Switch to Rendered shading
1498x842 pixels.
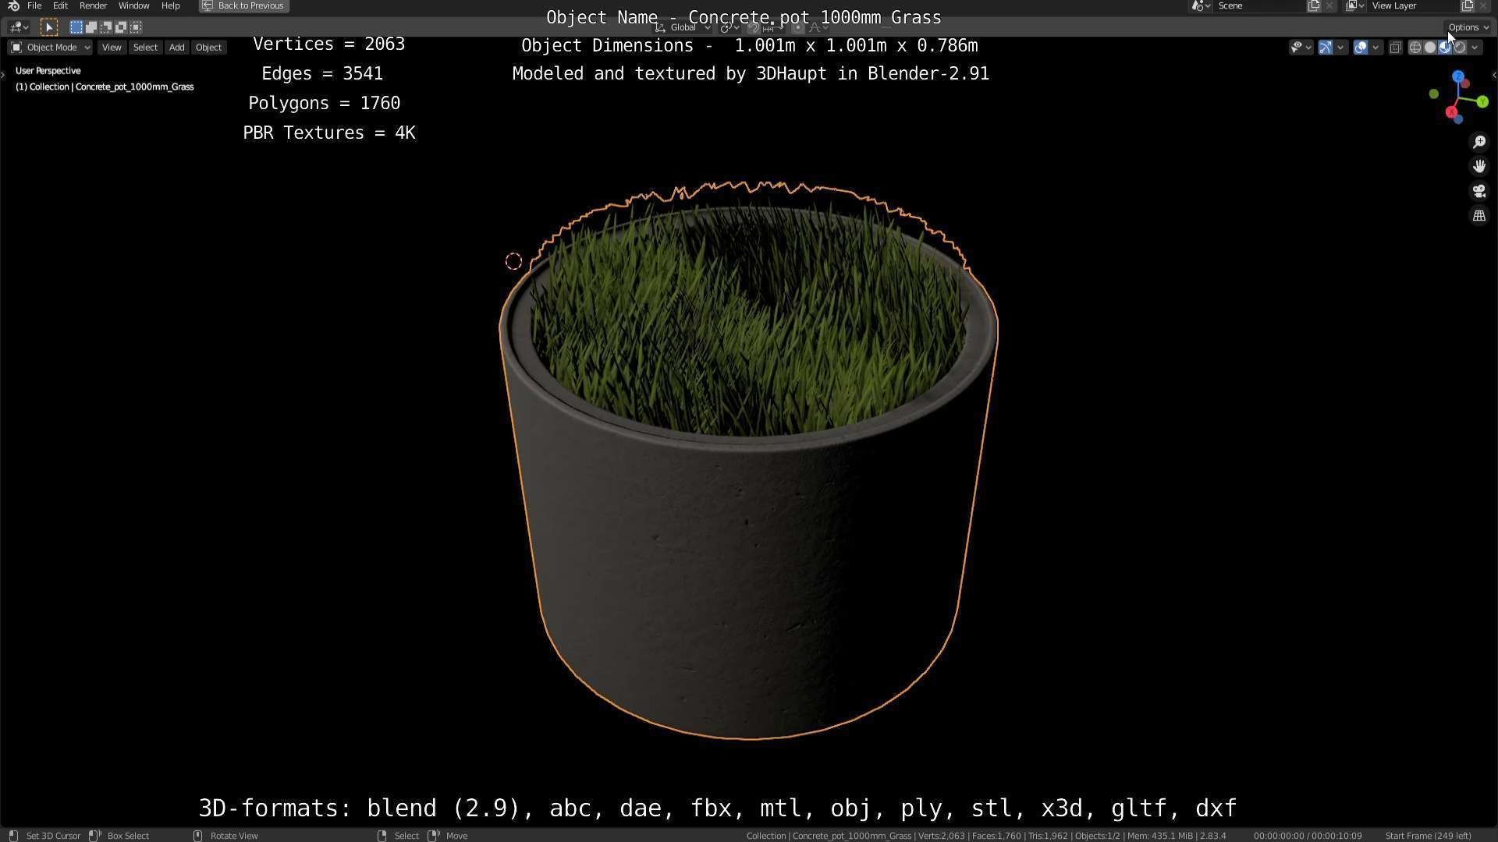click(x=1460, y=48)
